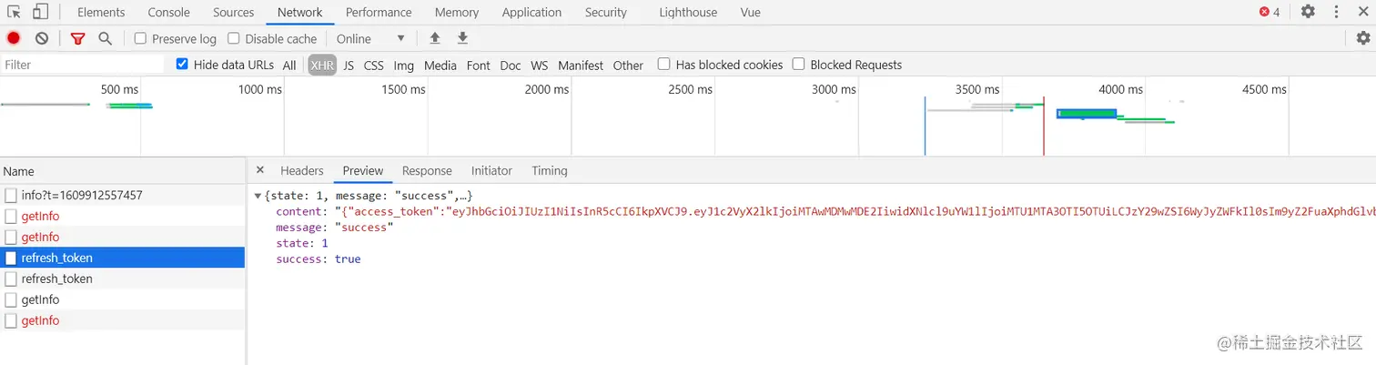Open the DevTools three-dot menu
This screenshot has height=365, width=1376.
coord(1337,12)
